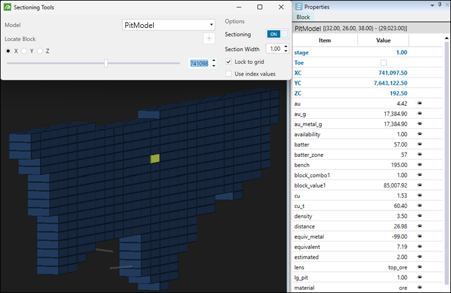Pin the au_metal_g property row

click(x=419, y=124)
